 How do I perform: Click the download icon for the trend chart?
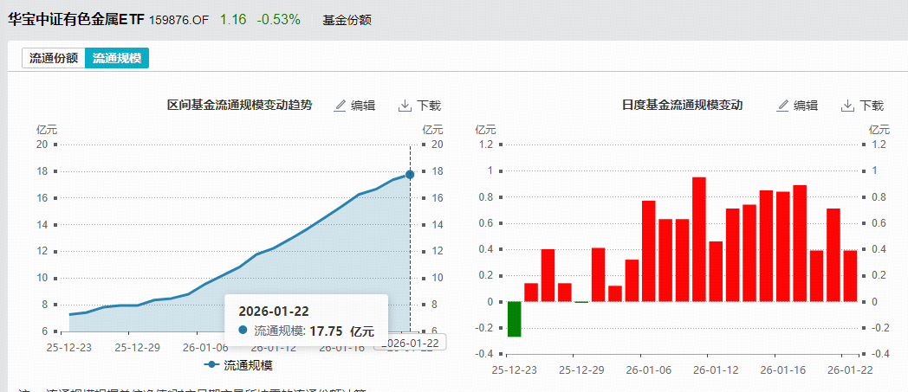(405, 106)
